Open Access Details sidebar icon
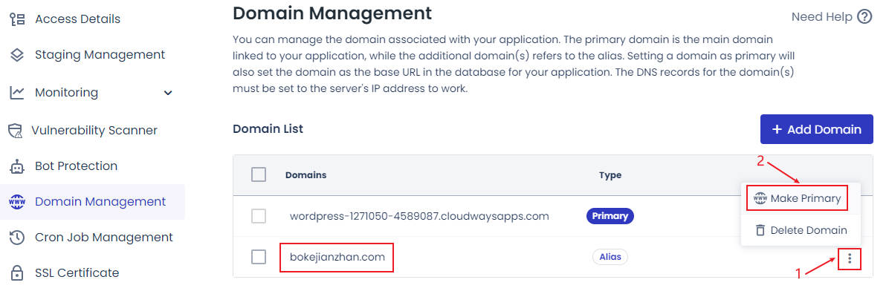Viewport: 889px width, 294px height. (x=18, y=19)
